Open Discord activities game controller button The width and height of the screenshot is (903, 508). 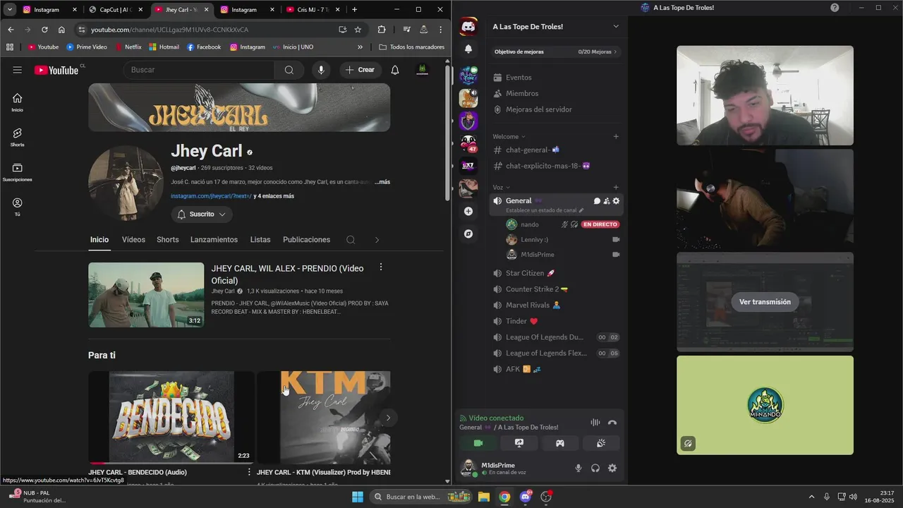[x=560, y=443]
